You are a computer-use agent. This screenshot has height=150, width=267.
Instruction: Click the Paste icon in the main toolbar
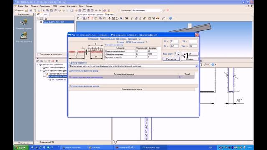point(51,10)
